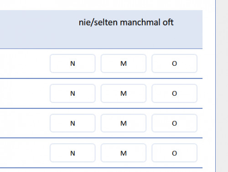Click the gray scrollbar track at right edge
228x172 pixels.
(x=222, y=86)
